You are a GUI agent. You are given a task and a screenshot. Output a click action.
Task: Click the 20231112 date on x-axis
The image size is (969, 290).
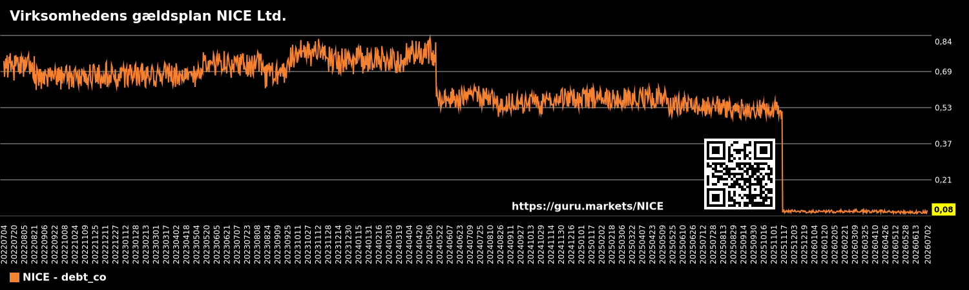point(318,244)
